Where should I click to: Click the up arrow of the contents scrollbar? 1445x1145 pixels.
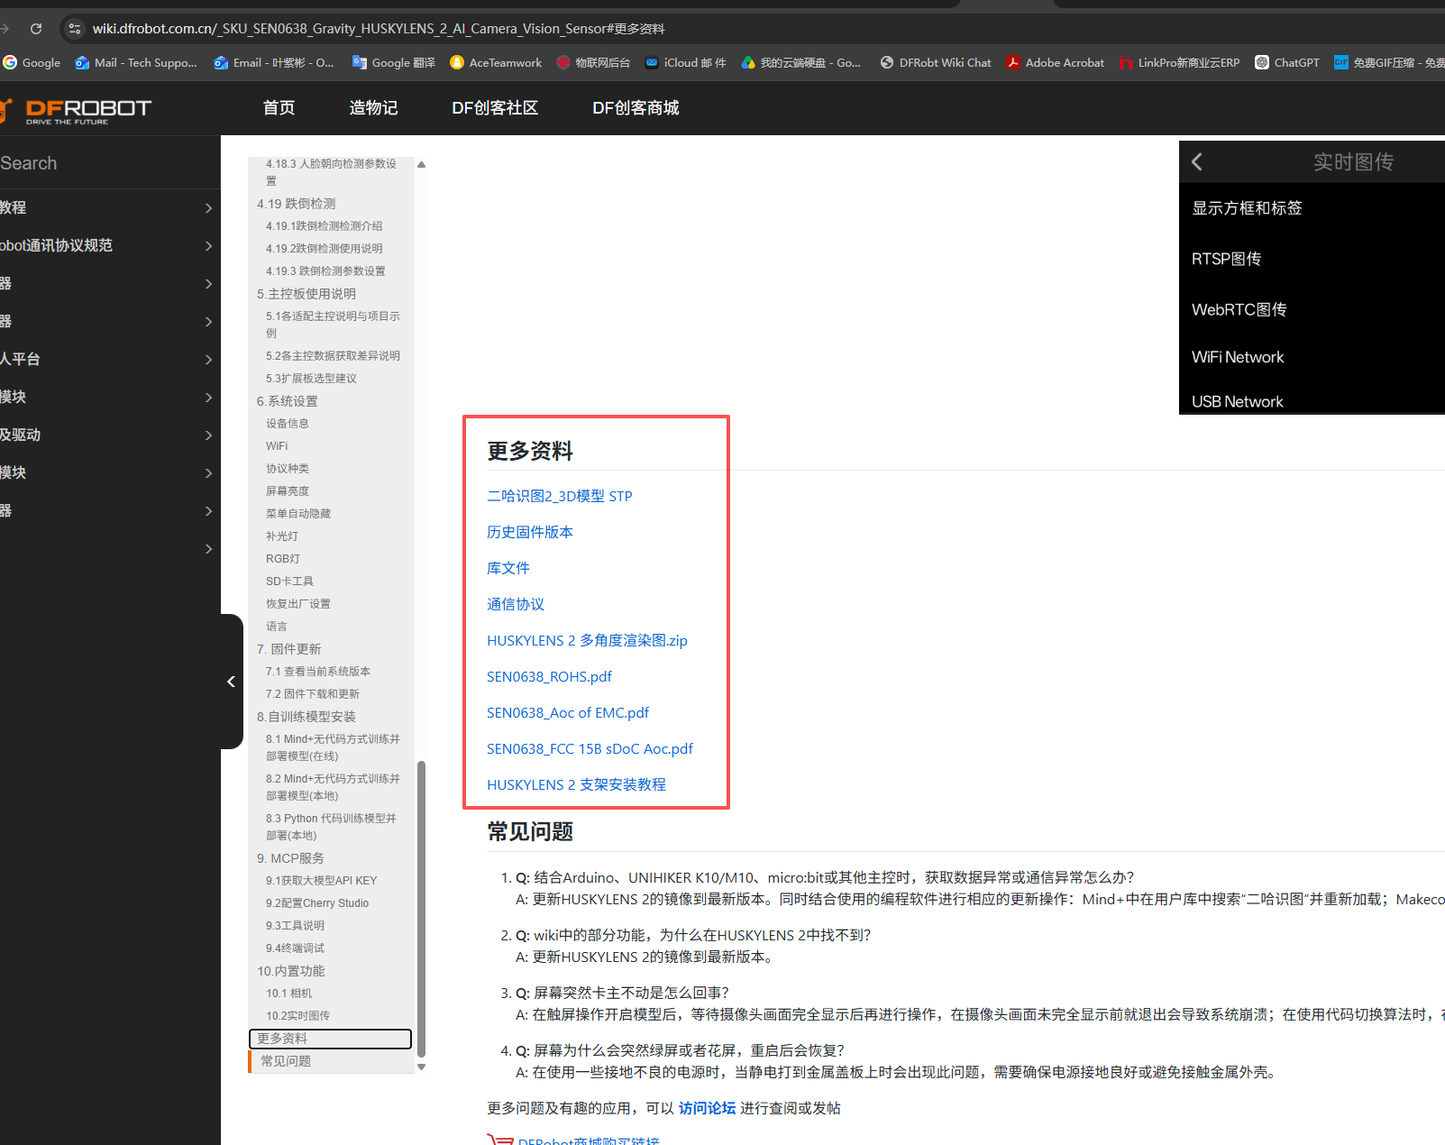pos(421,165)
